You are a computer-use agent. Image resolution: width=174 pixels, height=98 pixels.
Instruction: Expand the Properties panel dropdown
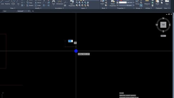[x=121, y=8]
